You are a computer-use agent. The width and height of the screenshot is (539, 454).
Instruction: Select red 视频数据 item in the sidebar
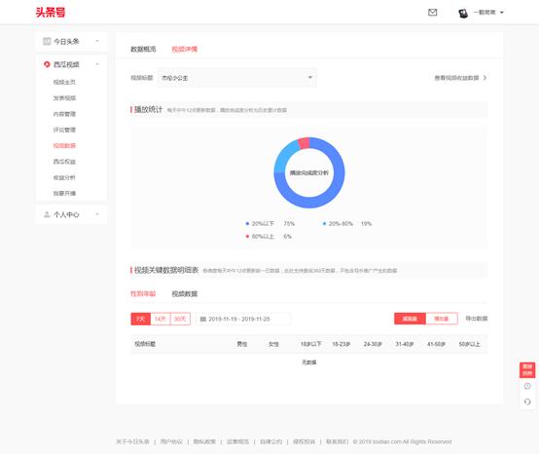[x=64, y=145]
